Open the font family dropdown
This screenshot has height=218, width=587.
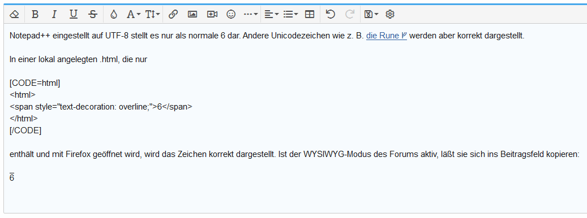coord(133,15)
